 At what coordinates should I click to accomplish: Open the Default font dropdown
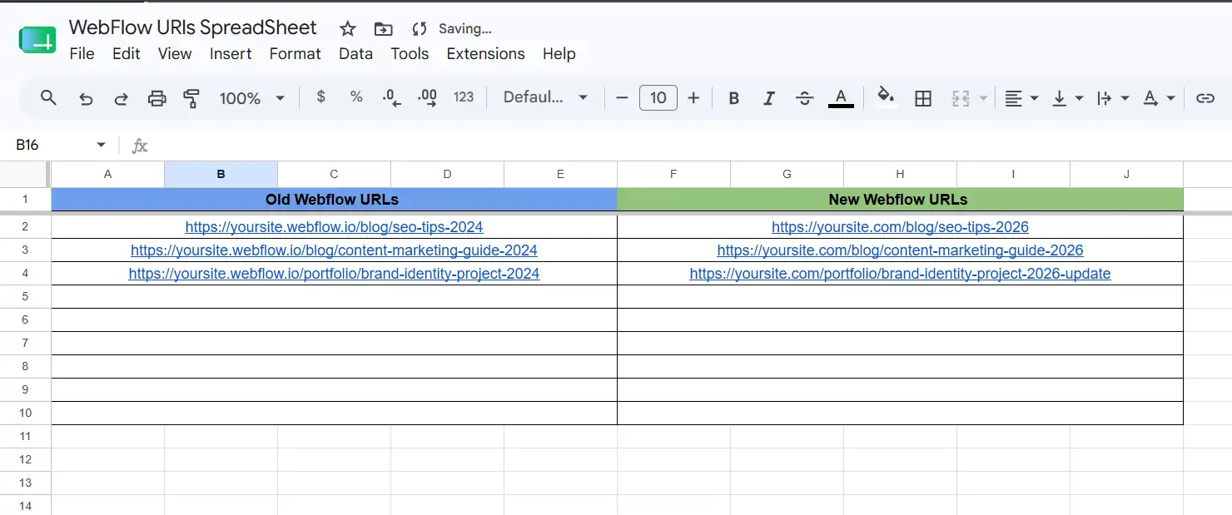[x=546, y=97]
